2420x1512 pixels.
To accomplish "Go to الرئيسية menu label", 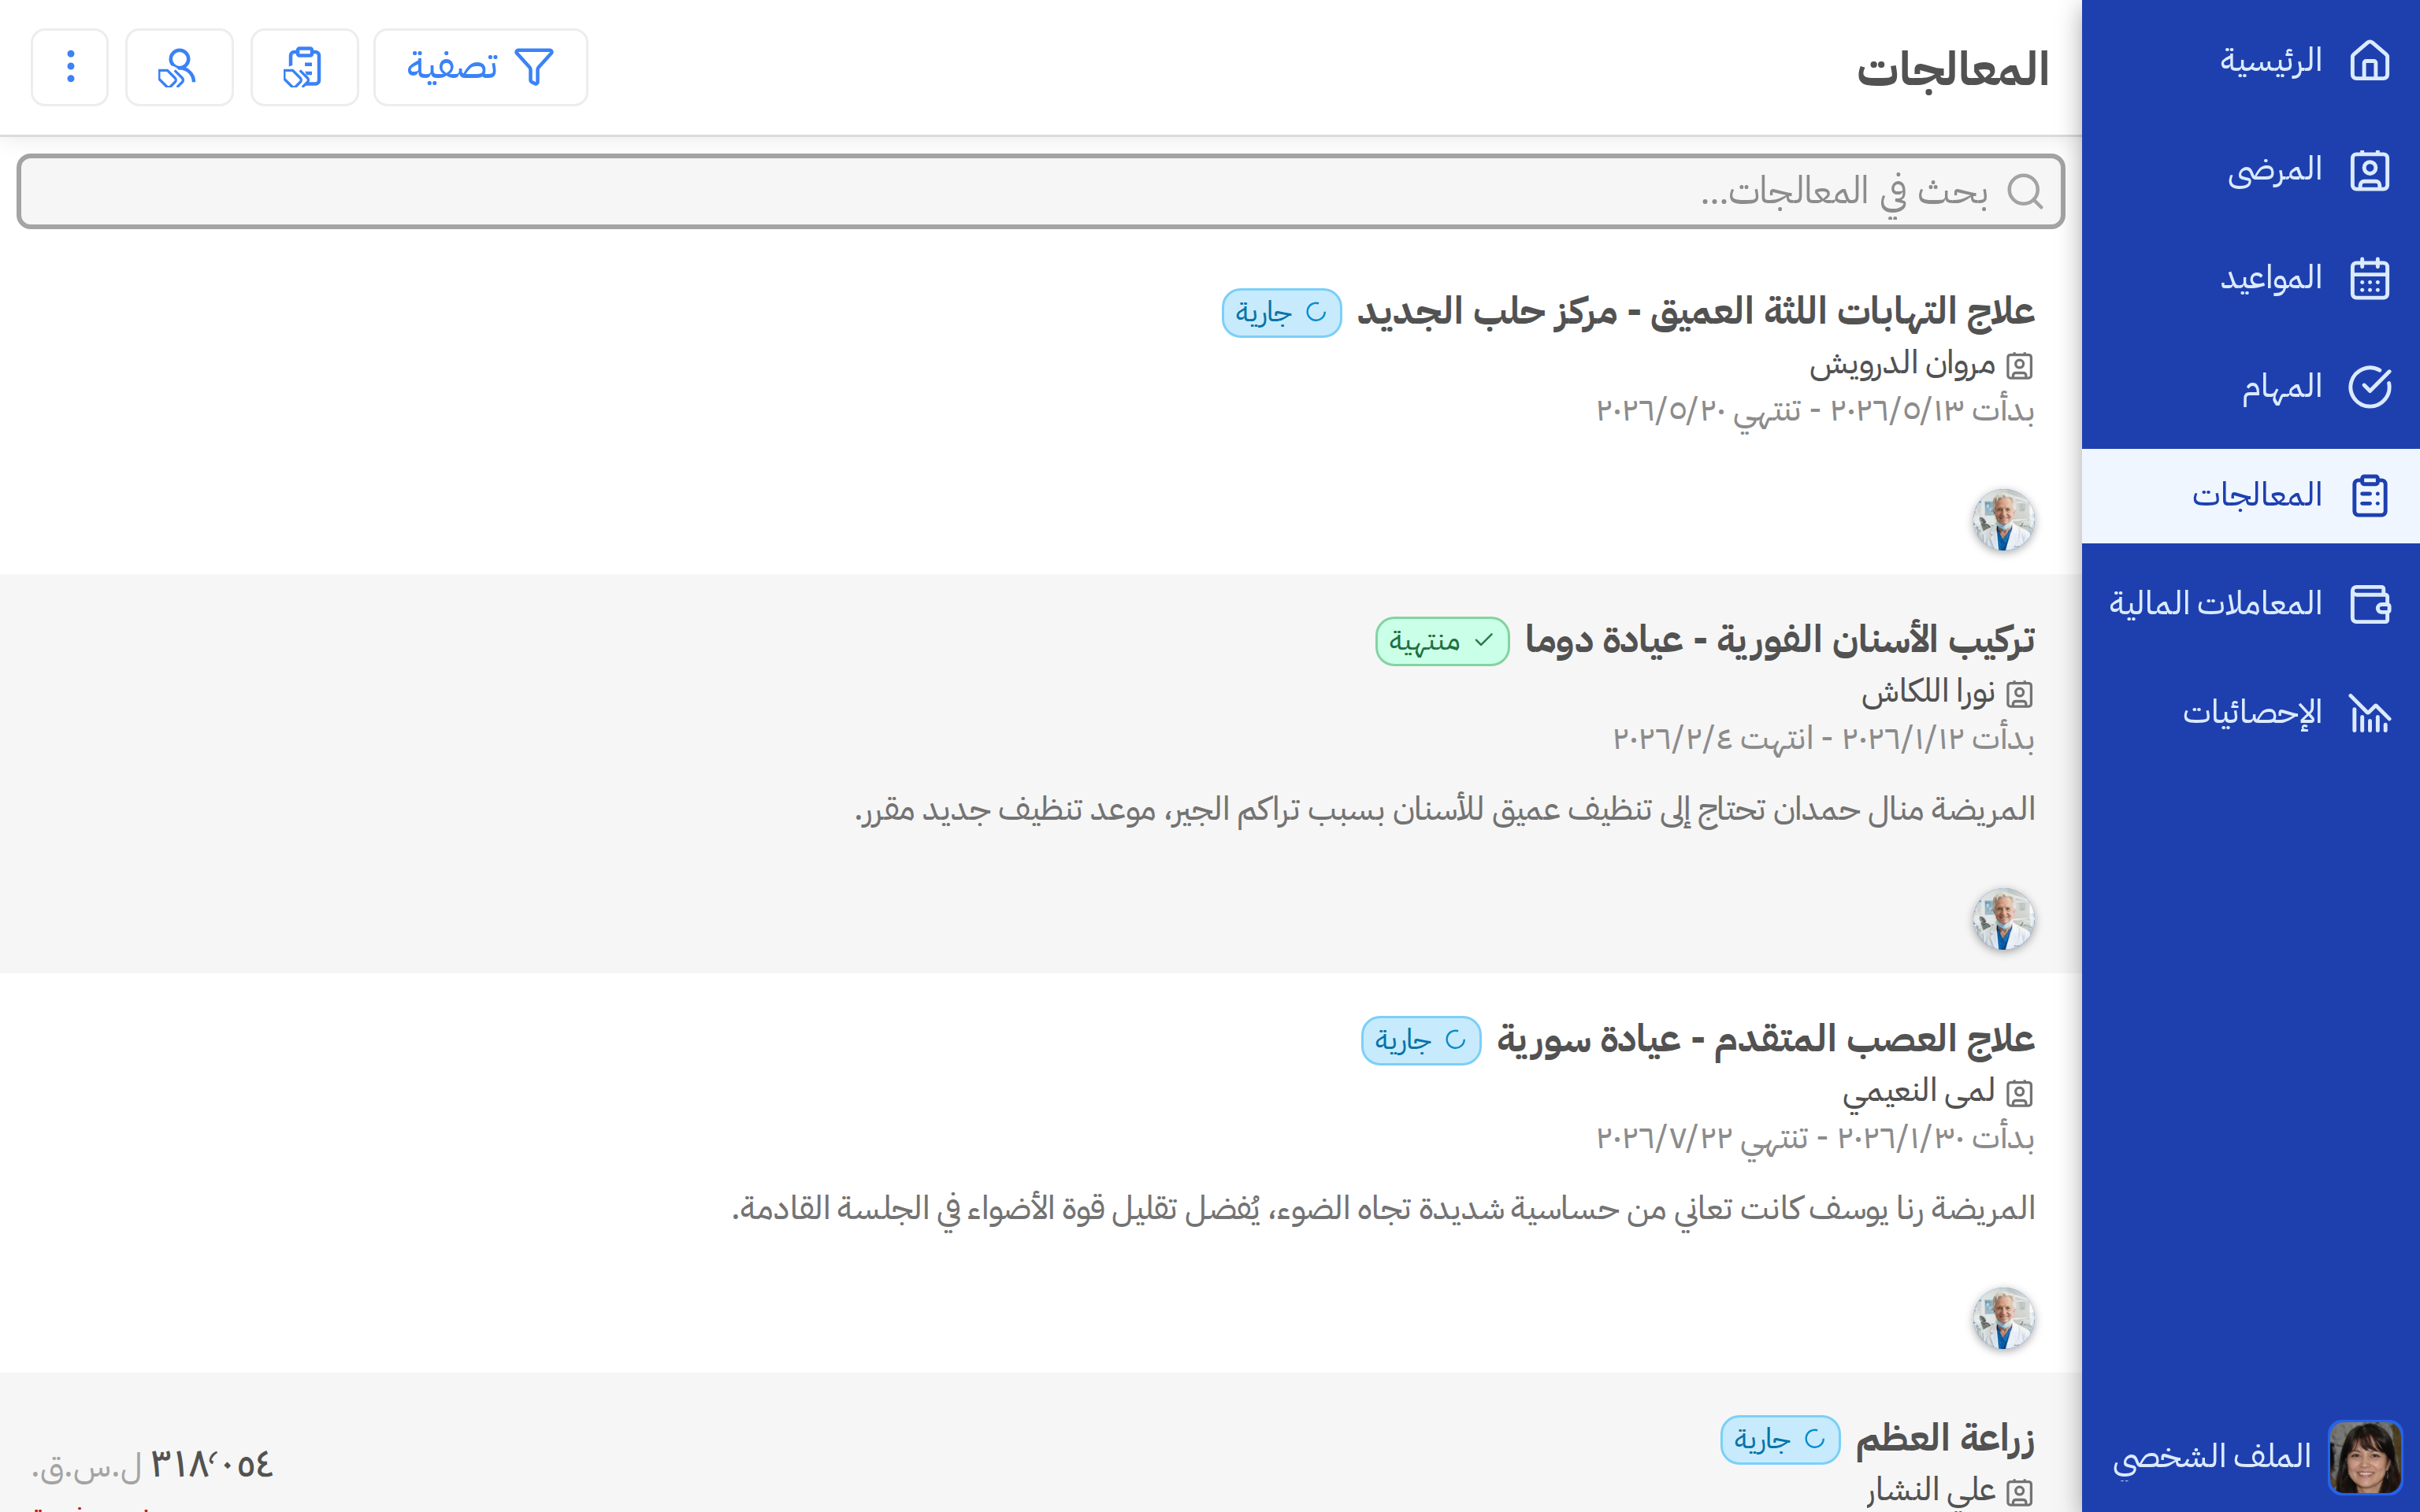I will pyautogui.click(x=2271, y=61).
